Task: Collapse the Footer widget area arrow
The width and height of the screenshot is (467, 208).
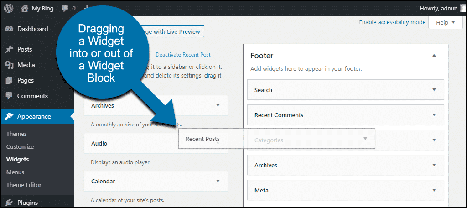Action: coord(434,56)
